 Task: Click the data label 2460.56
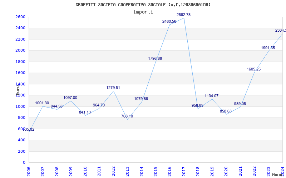click(169, 22)
